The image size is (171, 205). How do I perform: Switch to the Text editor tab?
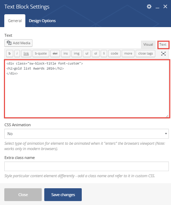163,45
